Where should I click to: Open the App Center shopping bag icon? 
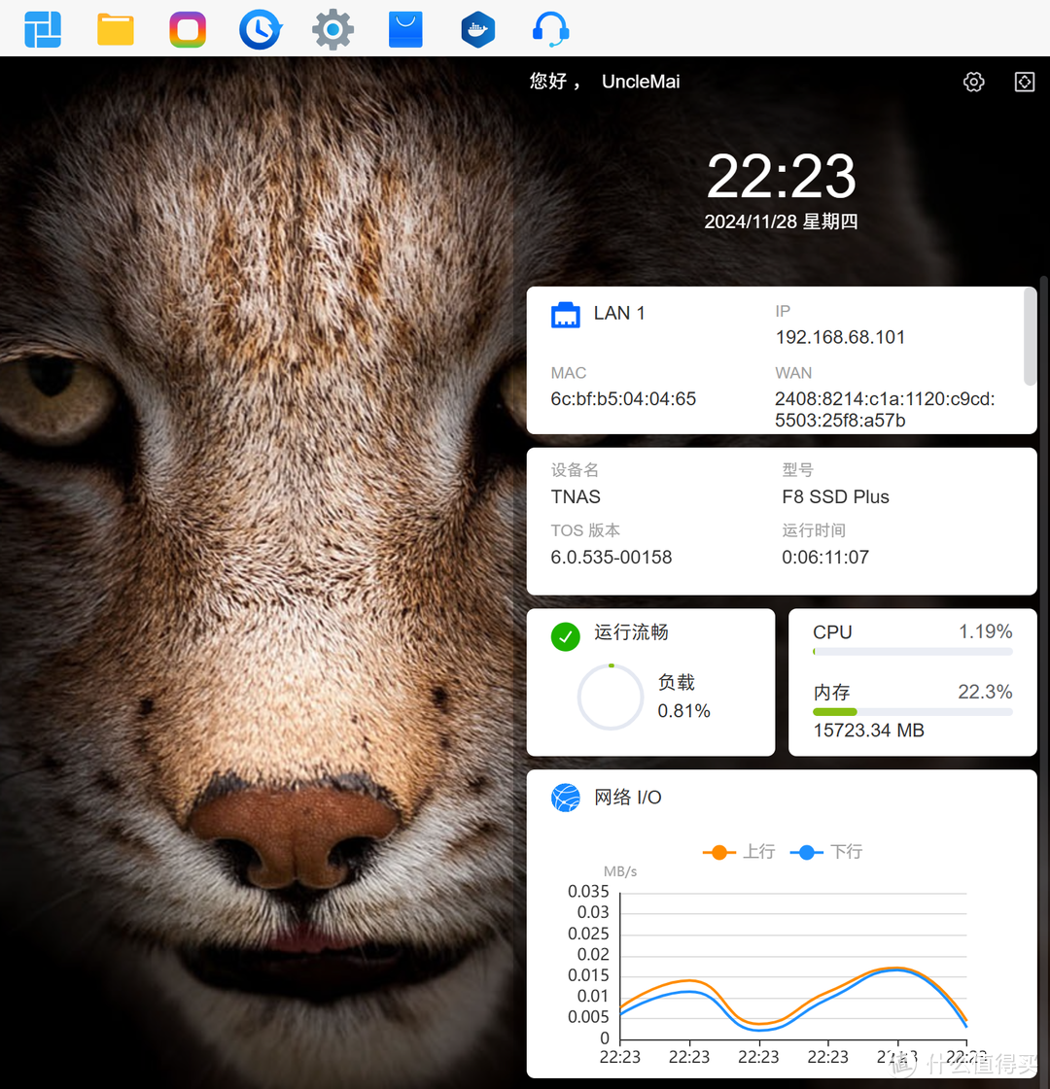(405, 29)
